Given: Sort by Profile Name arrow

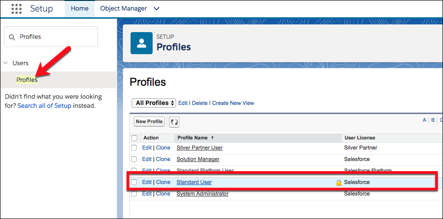Looking at the screenshot, I should [213, 138].
